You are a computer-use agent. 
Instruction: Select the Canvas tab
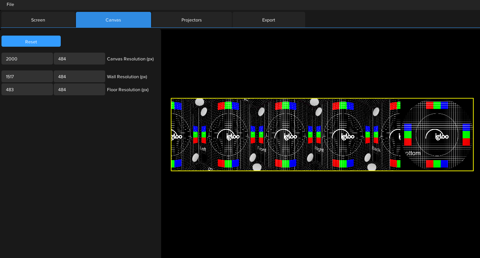click(113, 20)
